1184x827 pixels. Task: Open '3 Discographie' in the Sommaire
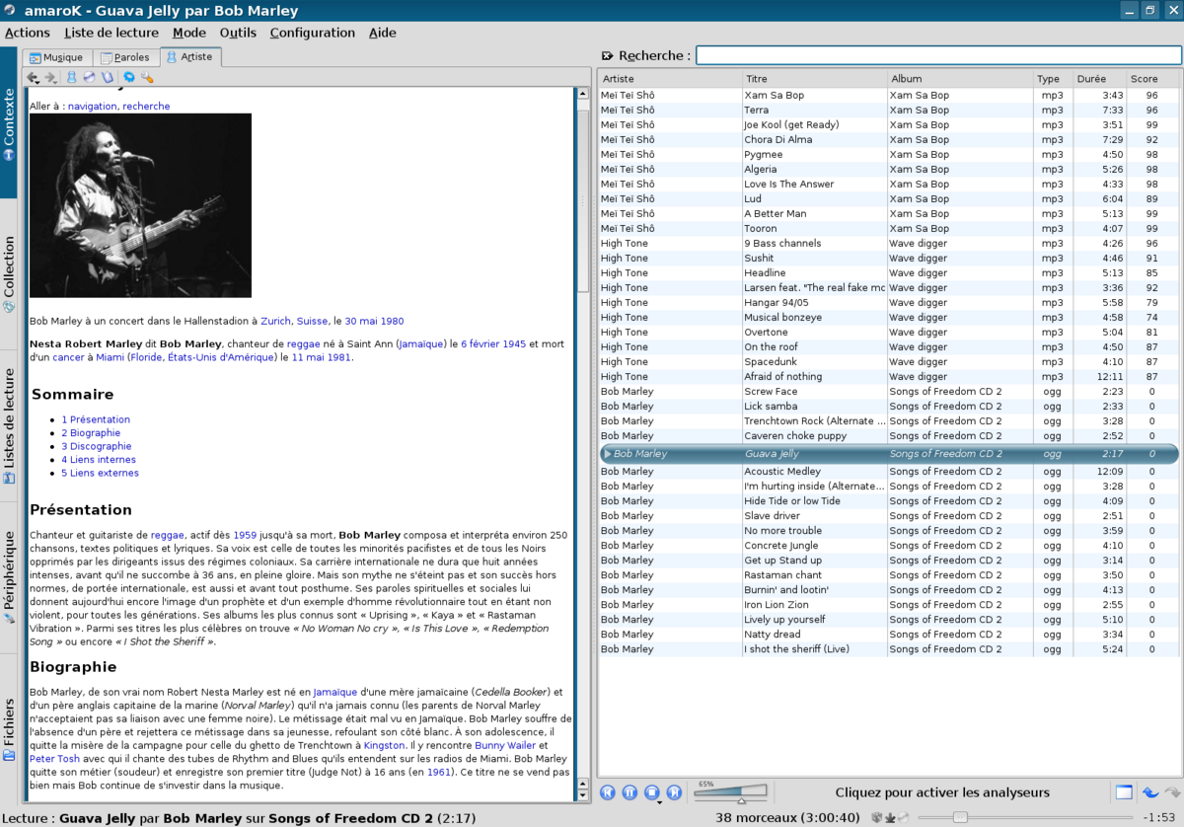(96, 446)
